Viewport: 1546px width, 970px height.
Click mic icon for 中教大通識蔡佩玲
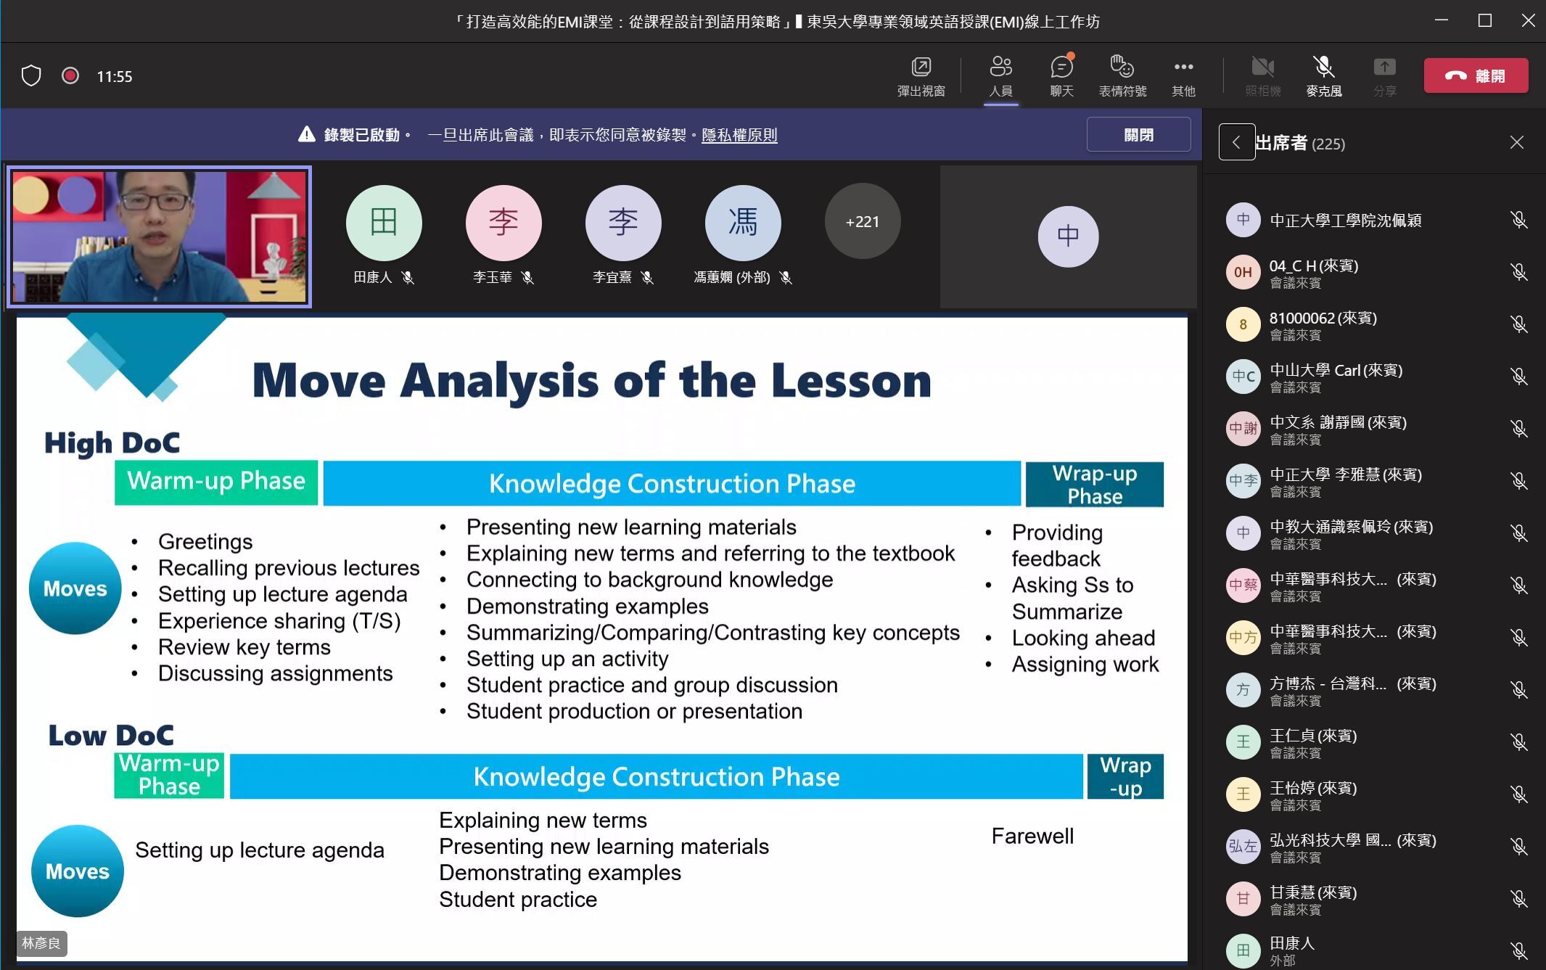(x=1518, y=533)
